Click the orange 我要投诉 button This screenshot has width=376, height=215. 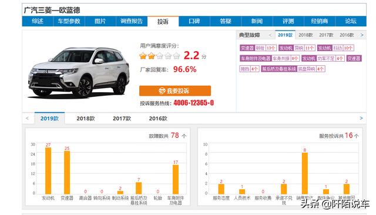(x=175, y=91)
